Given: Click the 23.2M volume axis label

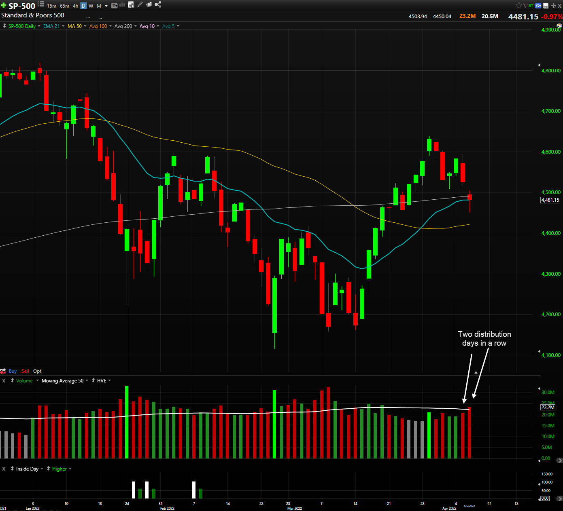Looking at the screenshot, I should pos(548,408).
